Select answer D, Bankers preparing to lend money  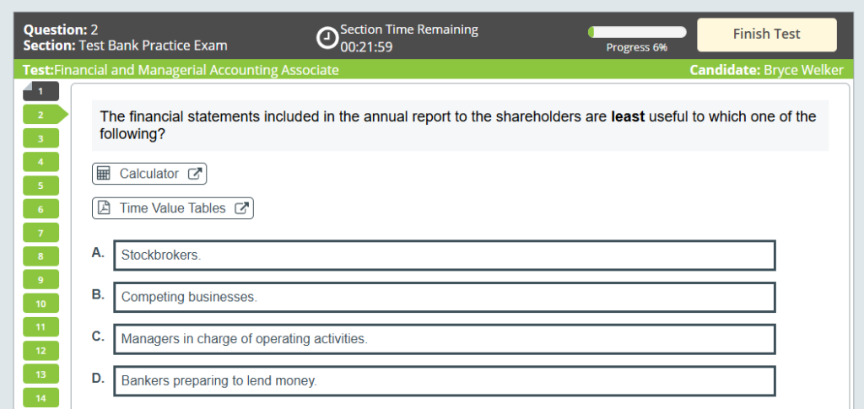pos(443,381)
